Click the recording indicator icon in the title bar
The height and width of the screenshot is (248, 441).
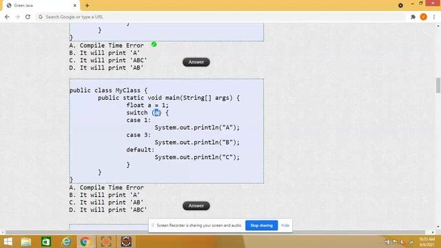pyautogui.click(x=400, y=6)
